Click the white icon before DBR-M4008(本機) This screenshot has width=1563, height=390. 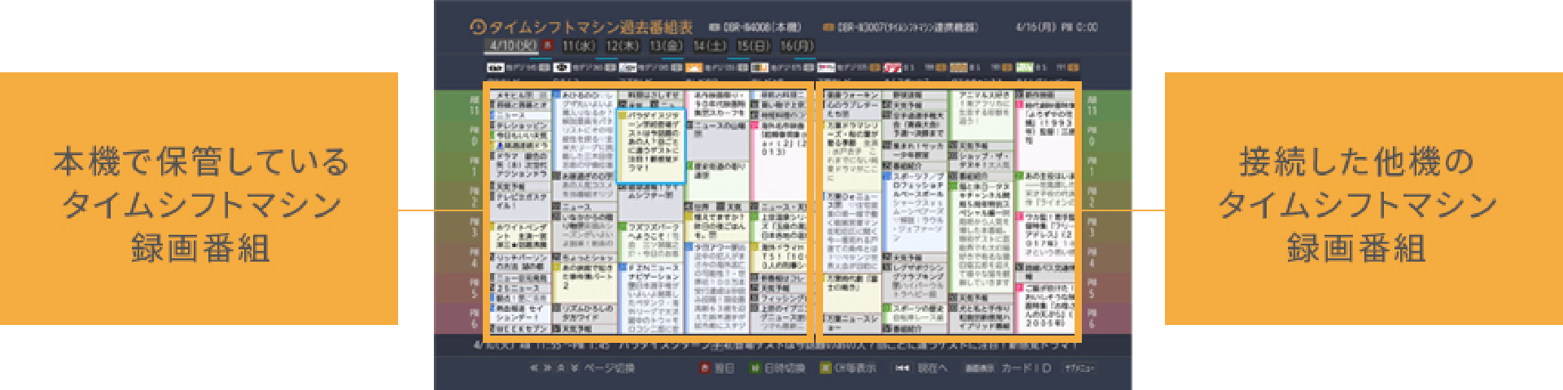[x=714, y=28]
